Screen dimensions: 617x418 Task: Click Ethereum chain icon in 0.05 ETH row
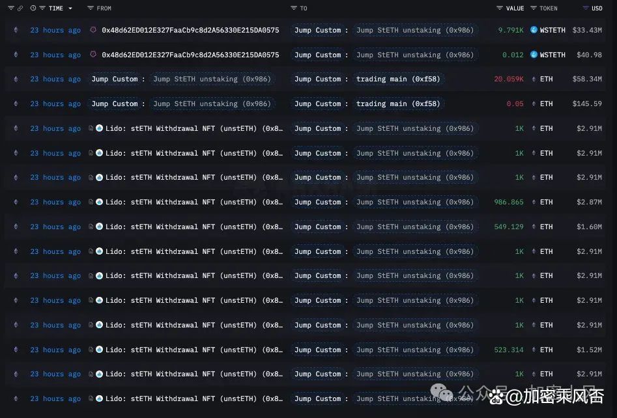click(16, 104)
